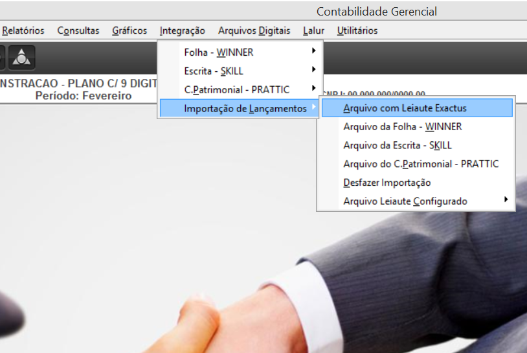Choose Arquivo do C.Patrimonial - PRATTIC
Image resolution: width=527 pixels, height=353 pixels.
pos(417,164)
